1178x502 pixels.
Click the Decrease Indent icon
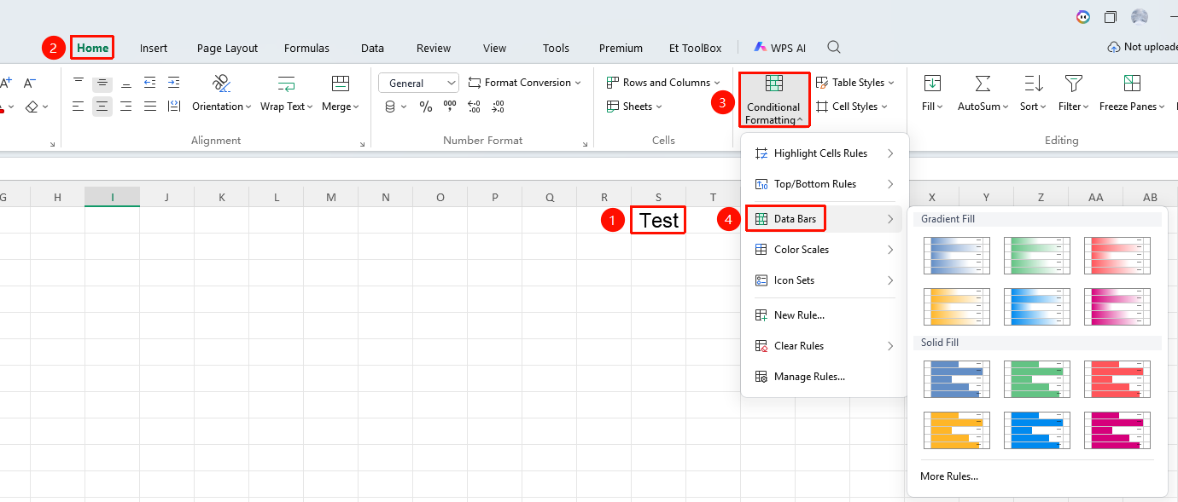click(150, 83)
